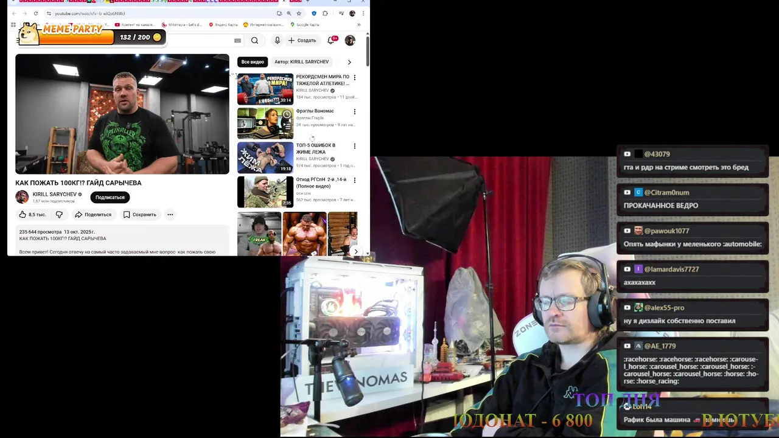Click the main video player
Image resolution: width=779 pixels, height=438 pixels.
(122, 114)
